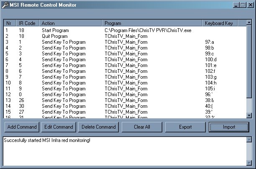Select the row with key 99:c
The width and height of the screenshot is (256, 169).
(x=125, y=54)
